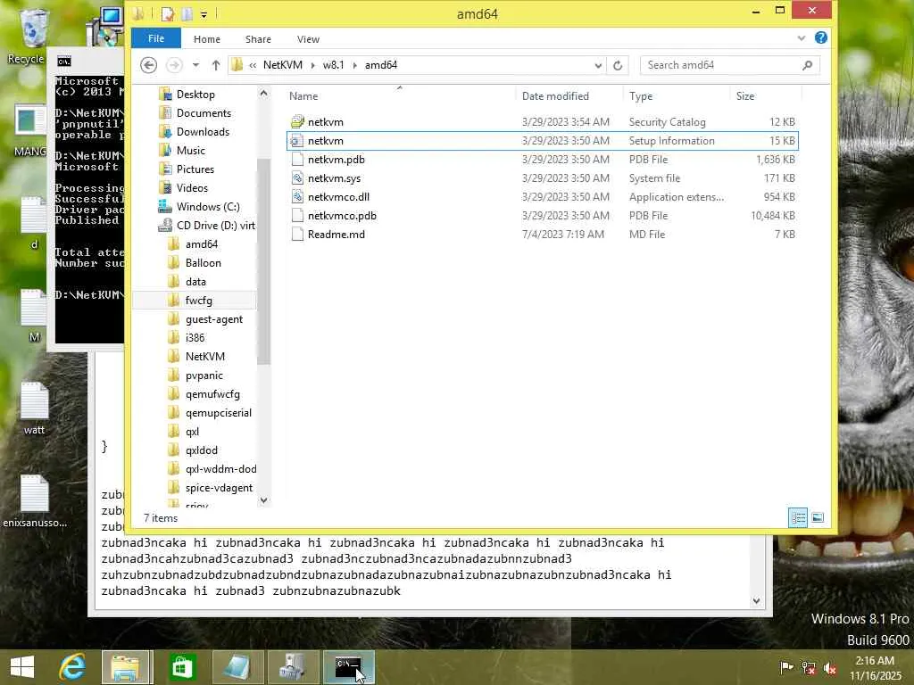Click w8.1 in the address breadcrumb
Viewport: 914px width, 685px height.
coord(334,65)
